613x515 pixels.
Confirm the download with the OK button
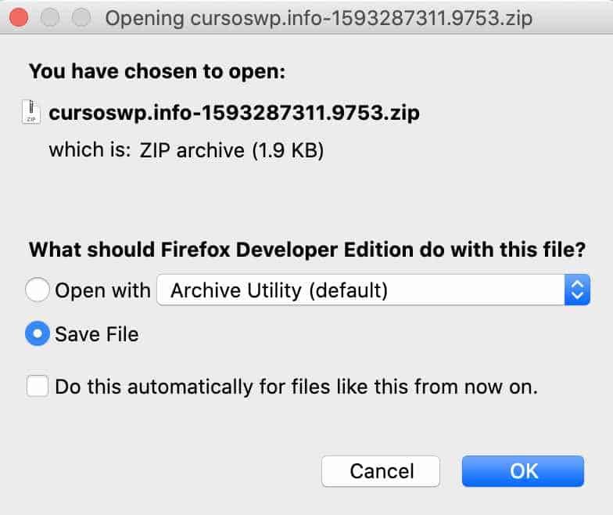coord(523,470)
